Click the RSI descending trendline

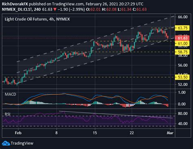pyautogui.click(x=116, y=114)
